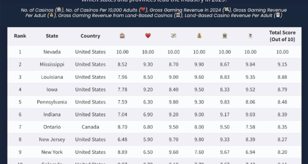Sort by the Rank column header
The height and width of the screenshot is (164, 308).
pyautogui.click(x=20, y=36)
